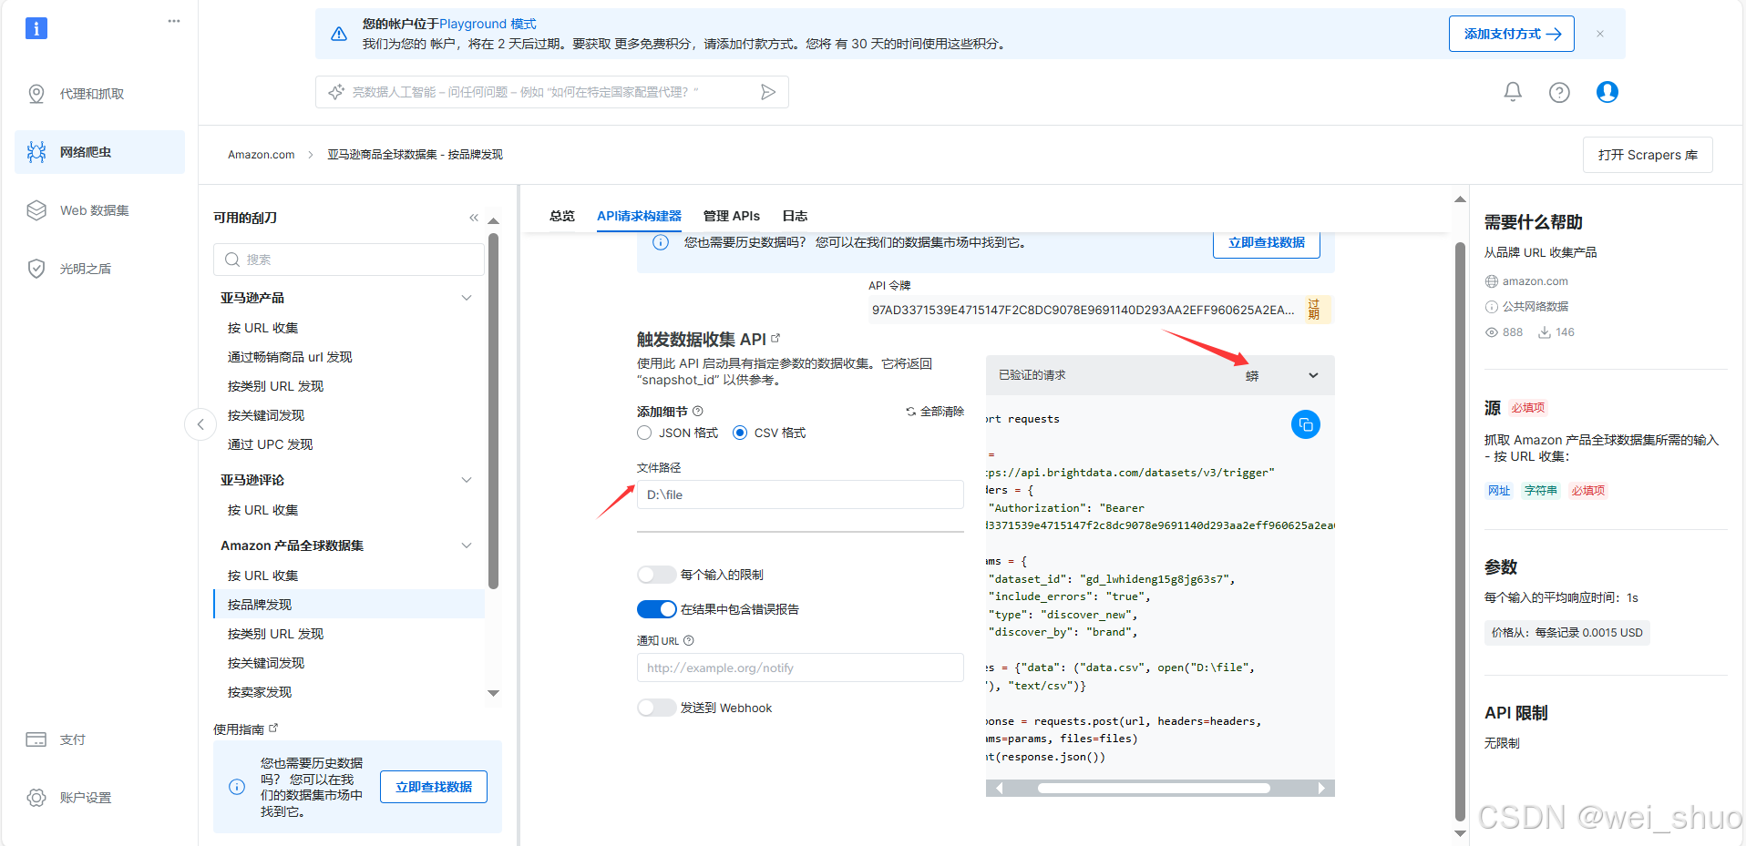The width and height of the screenshot is (1746, 846).
Task: Open 网络爬虫 sidebar section
Action: 100,152
